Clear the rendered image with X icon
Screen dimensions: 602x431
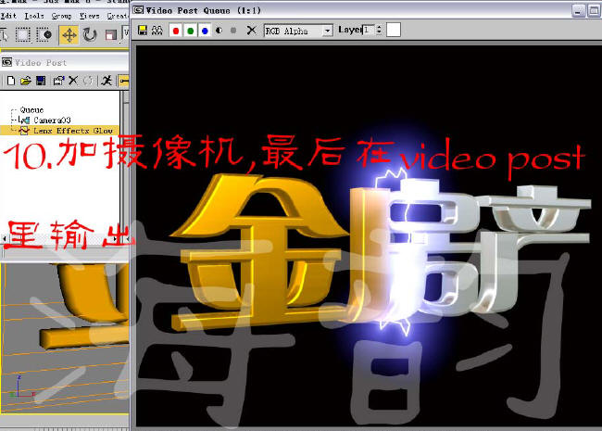(251, 30)
